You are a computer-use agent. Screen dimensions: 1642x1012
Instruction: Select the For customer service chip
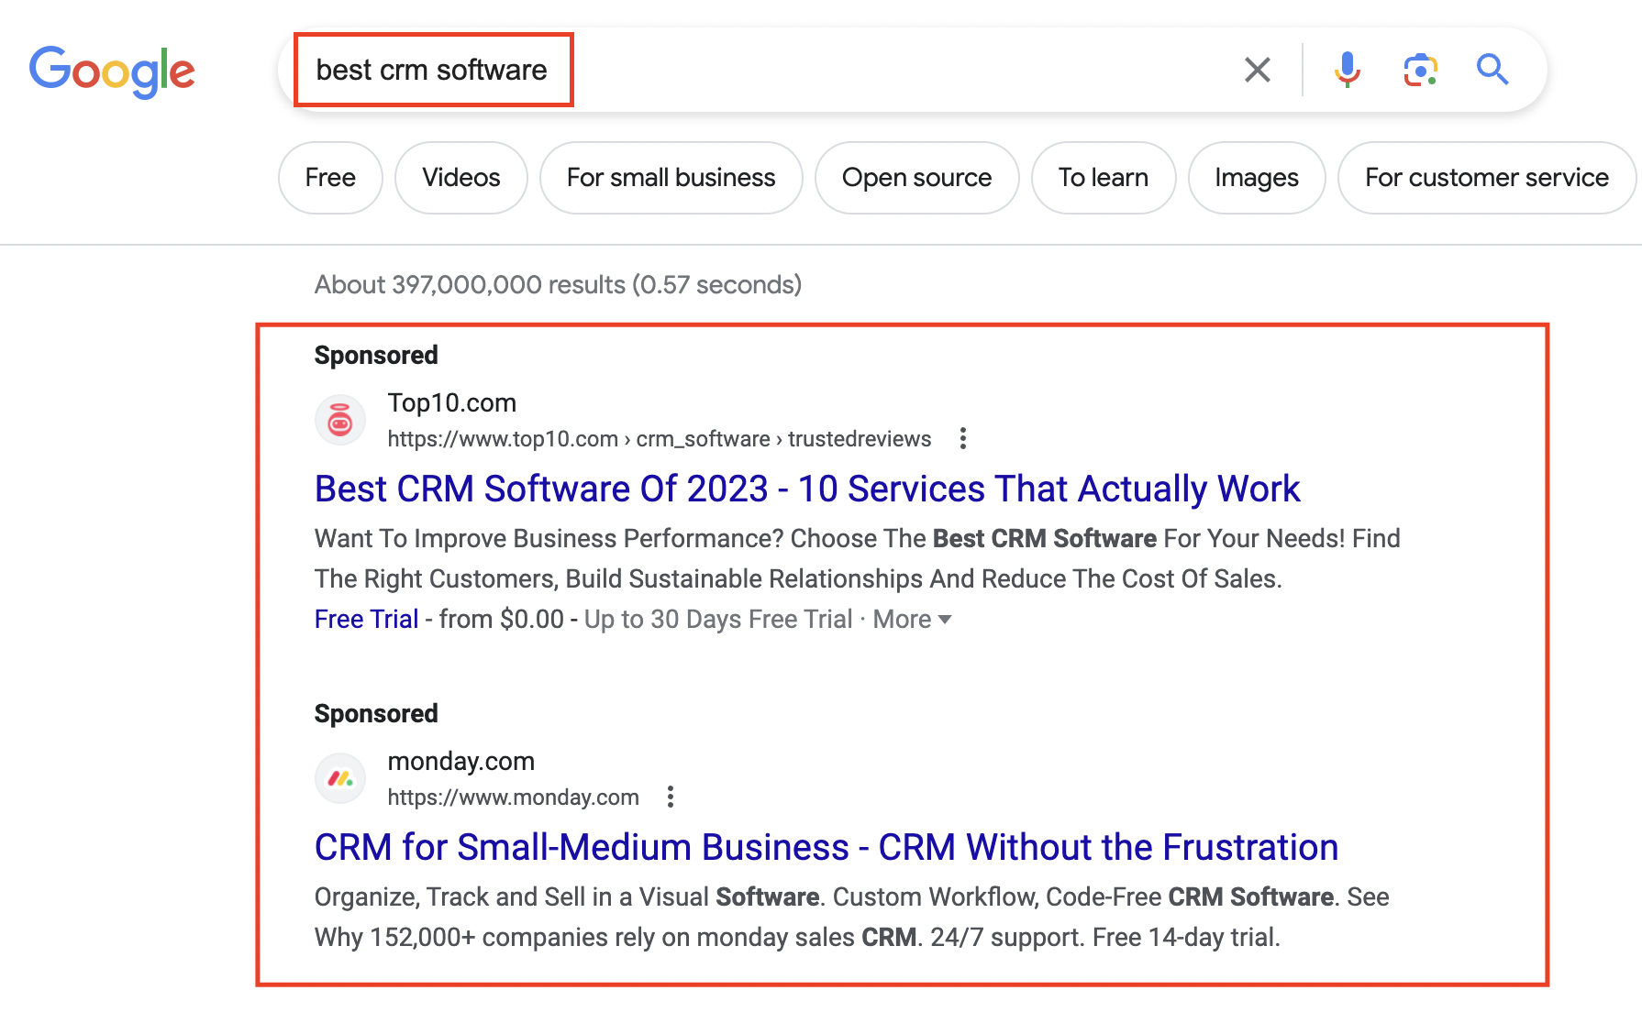pos(1487,178)
